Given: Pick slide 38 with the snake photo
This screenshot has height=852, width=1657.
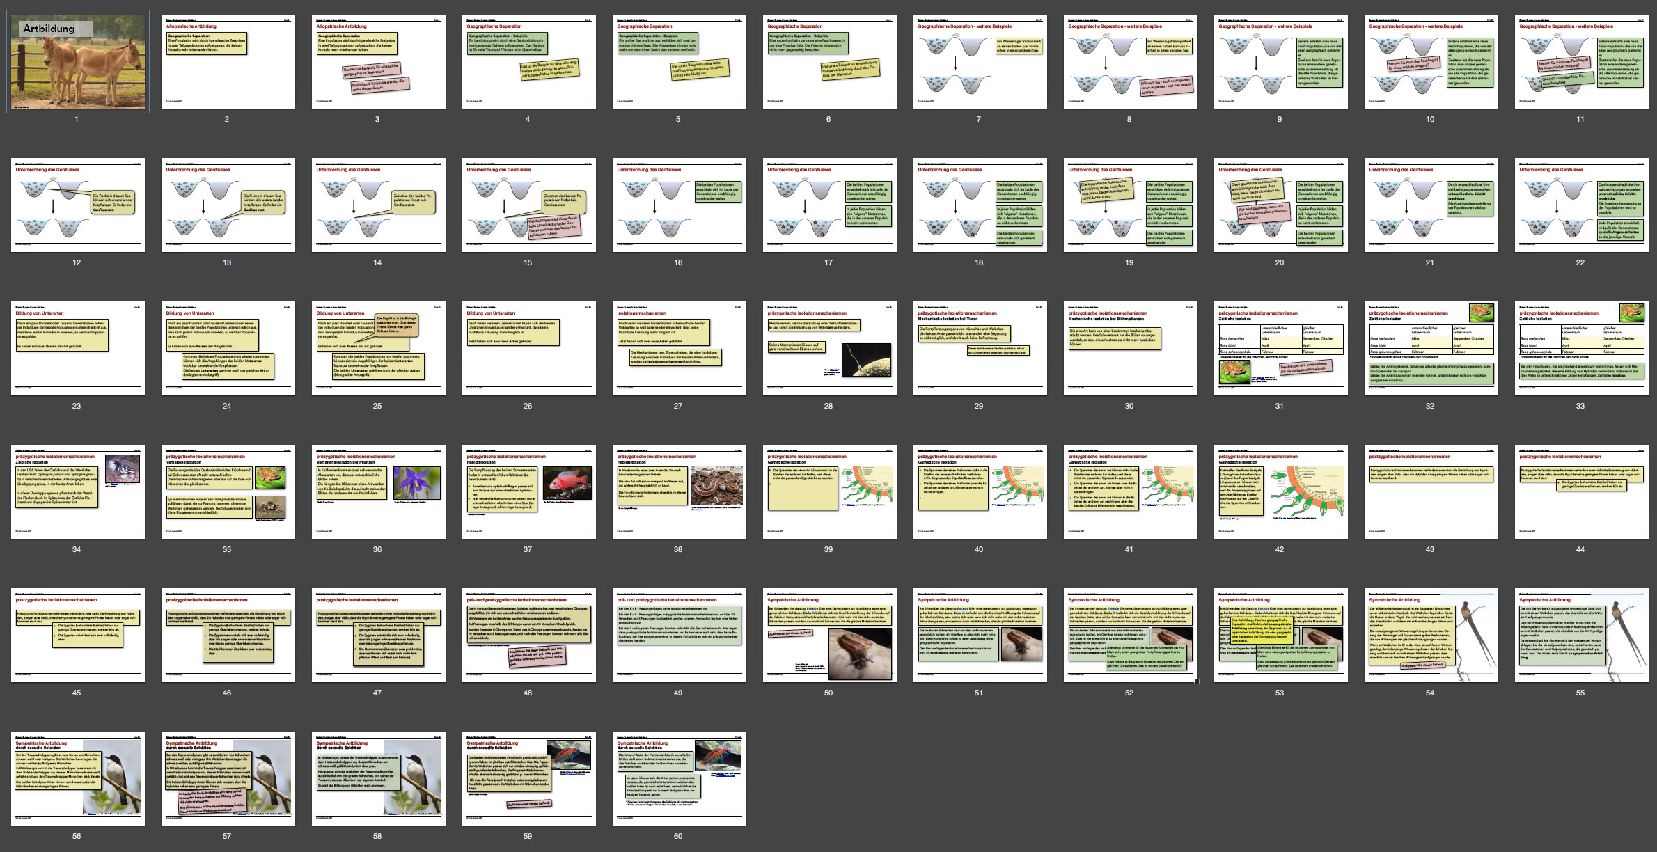Looking at the screenshot, I should click(x=678, y=491).
